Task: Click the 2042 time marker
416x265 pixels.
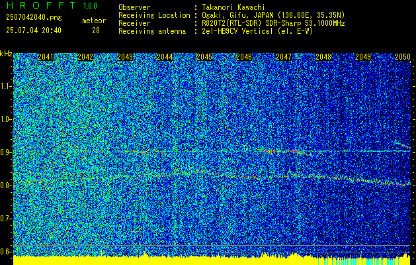Action: [85, 57]
